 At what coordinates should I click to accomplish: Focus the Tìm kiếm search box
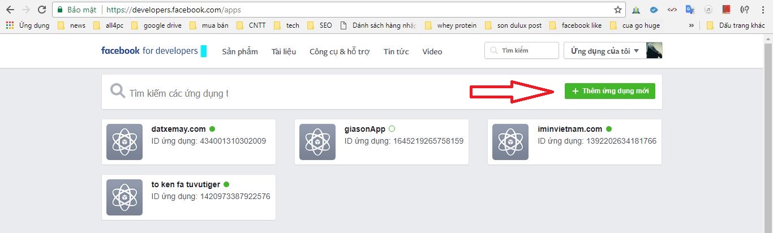click(522, 51)
